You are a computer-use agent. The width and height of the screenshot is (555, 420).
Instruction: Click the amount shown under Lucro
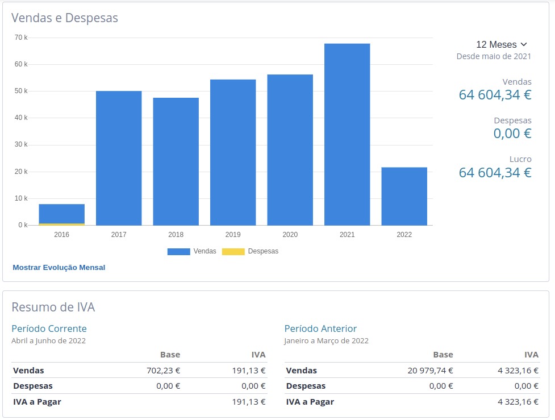tap(495, 172)
